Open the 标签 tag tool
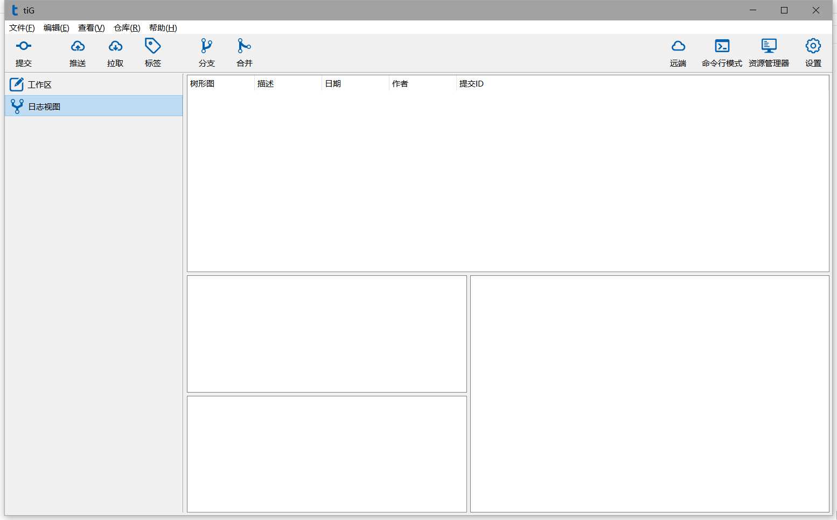 [153, 52]
